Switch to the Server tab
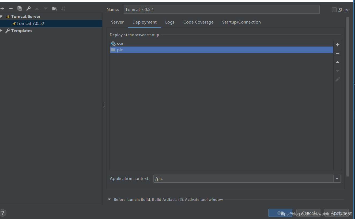 117,22
